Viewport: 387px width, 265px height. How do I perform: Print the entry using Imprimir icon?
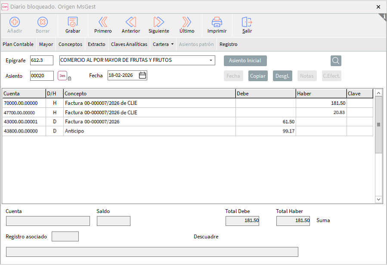[217, 22]
